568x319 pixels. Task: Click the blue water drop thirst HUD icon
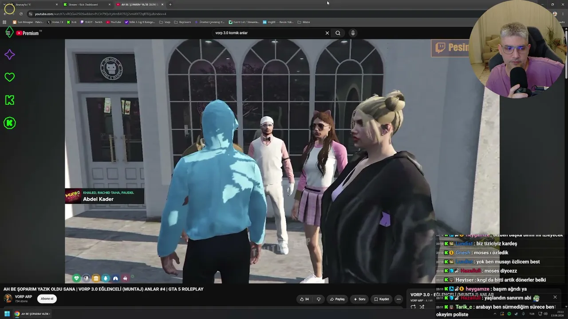coord(106,278)
